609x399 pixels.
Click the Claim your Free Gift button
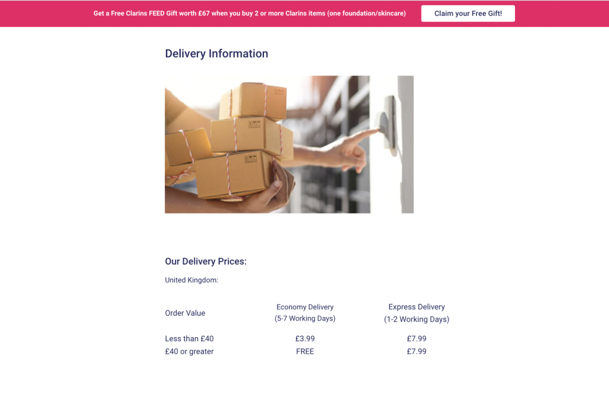click(467, 14)
